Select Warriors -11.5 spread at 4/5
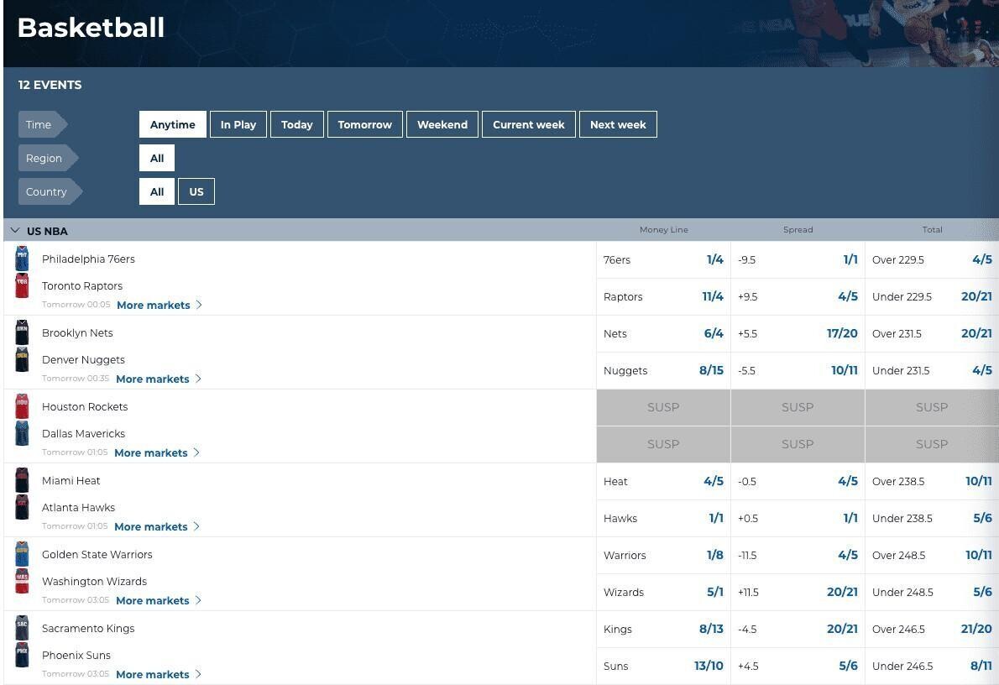Image resolution: width=999 pixels, height=685 pixels. point(798,556)
